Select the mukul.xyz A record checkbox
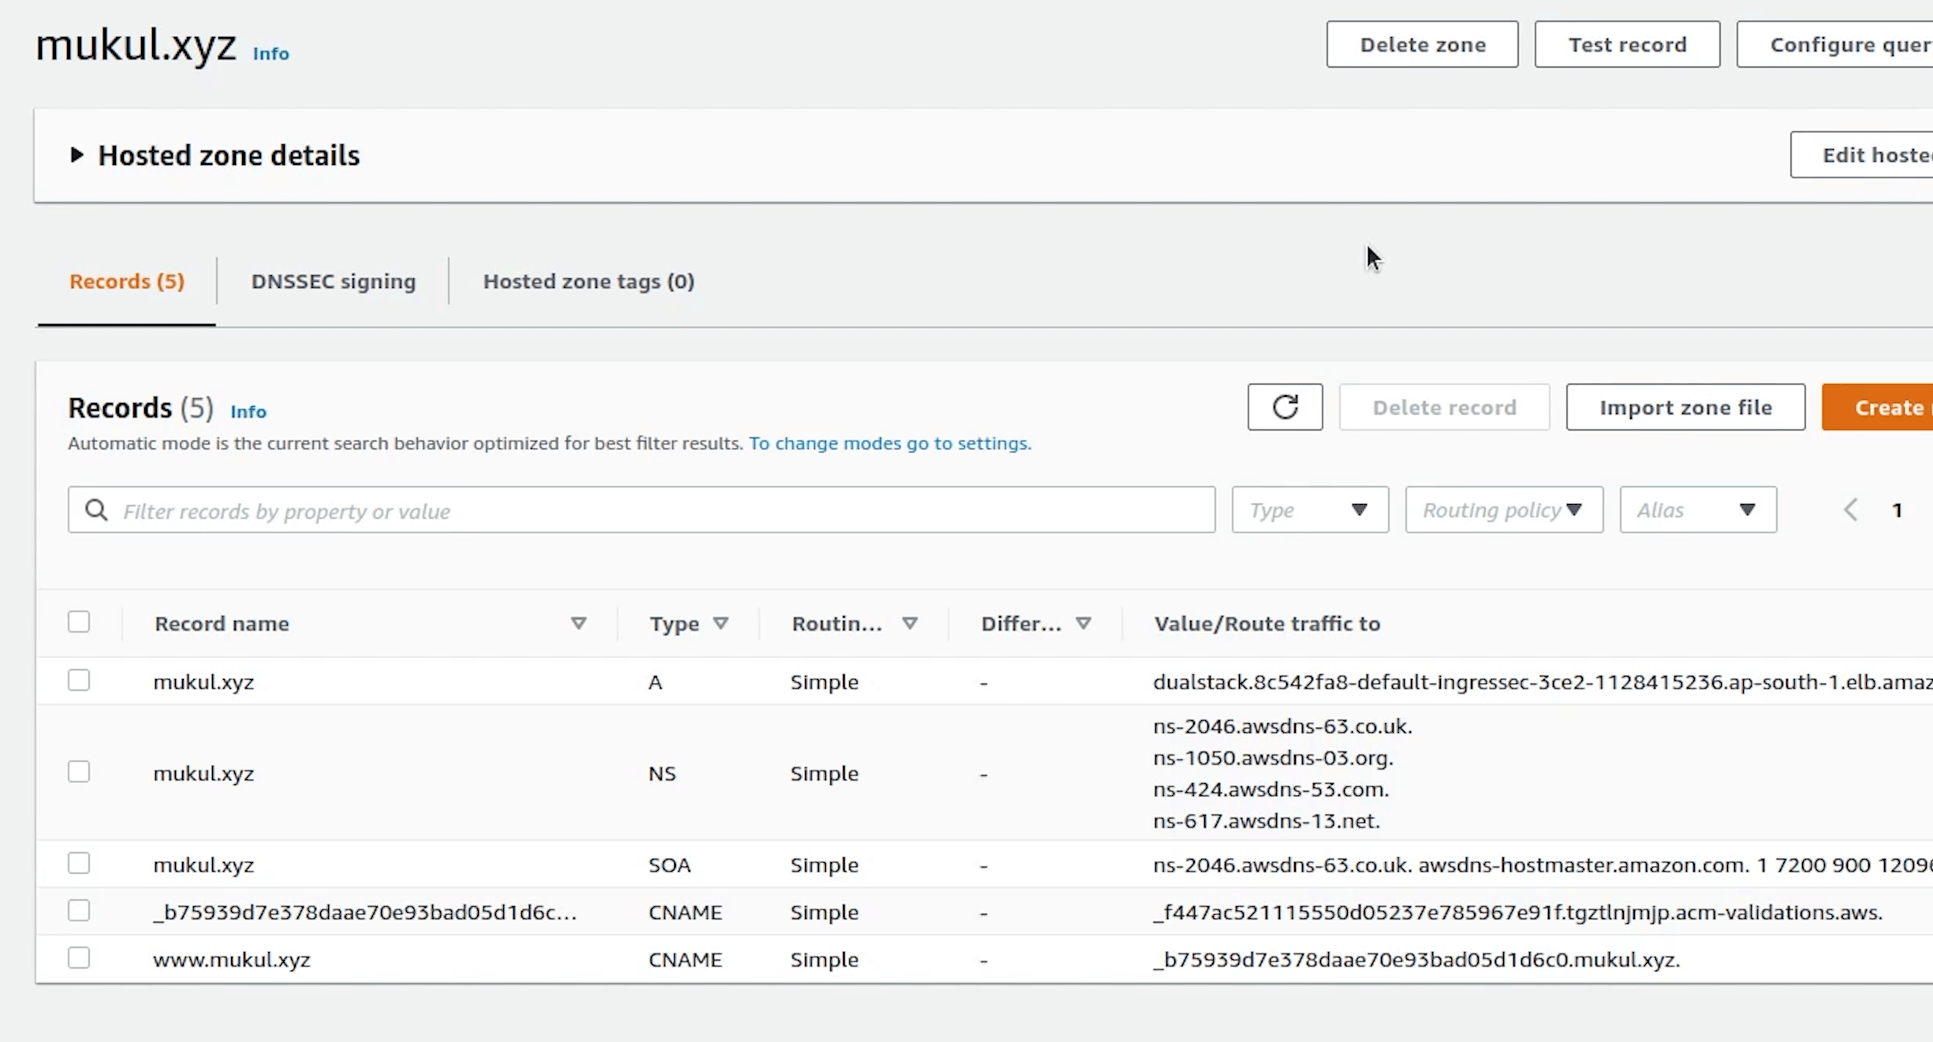Viewport: 1933px width, 1042px height. pos(79,680)
